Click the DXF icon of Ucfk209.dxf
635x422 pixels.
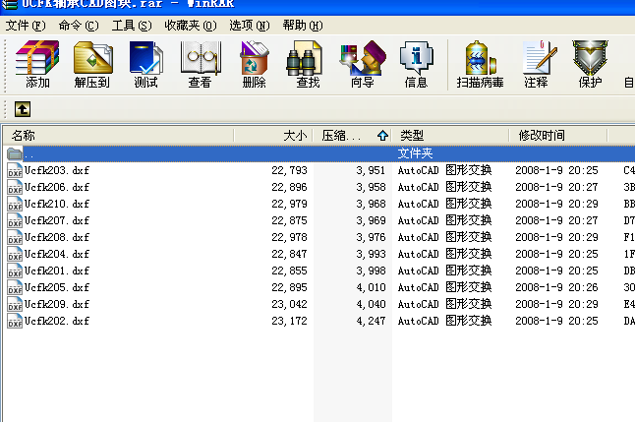[x=15, y=304]
